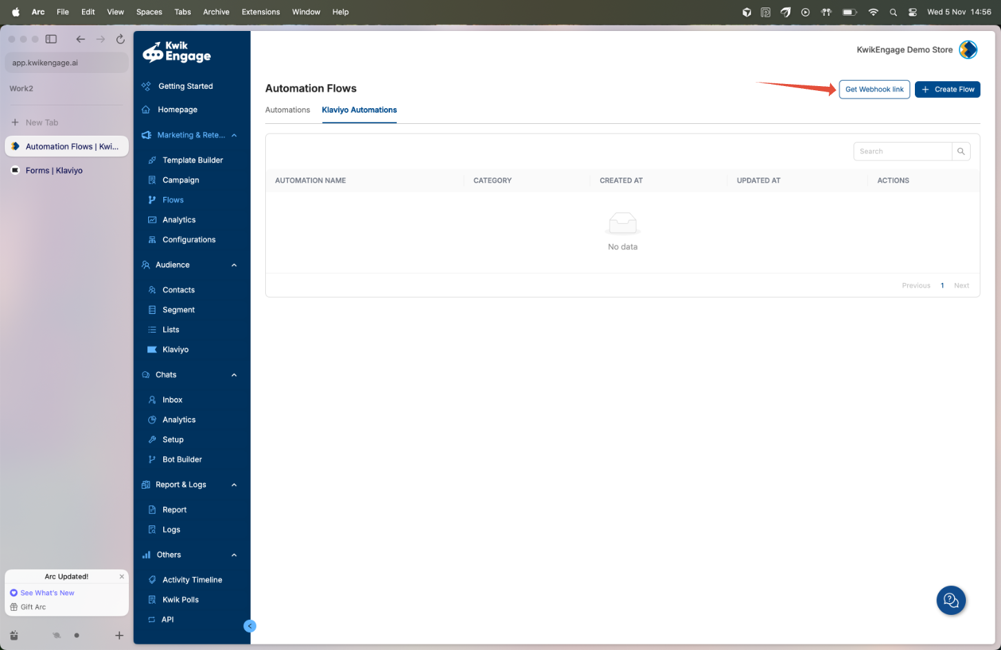Click the Create Flow button
Screen dimensions: 1001x650
947,90
